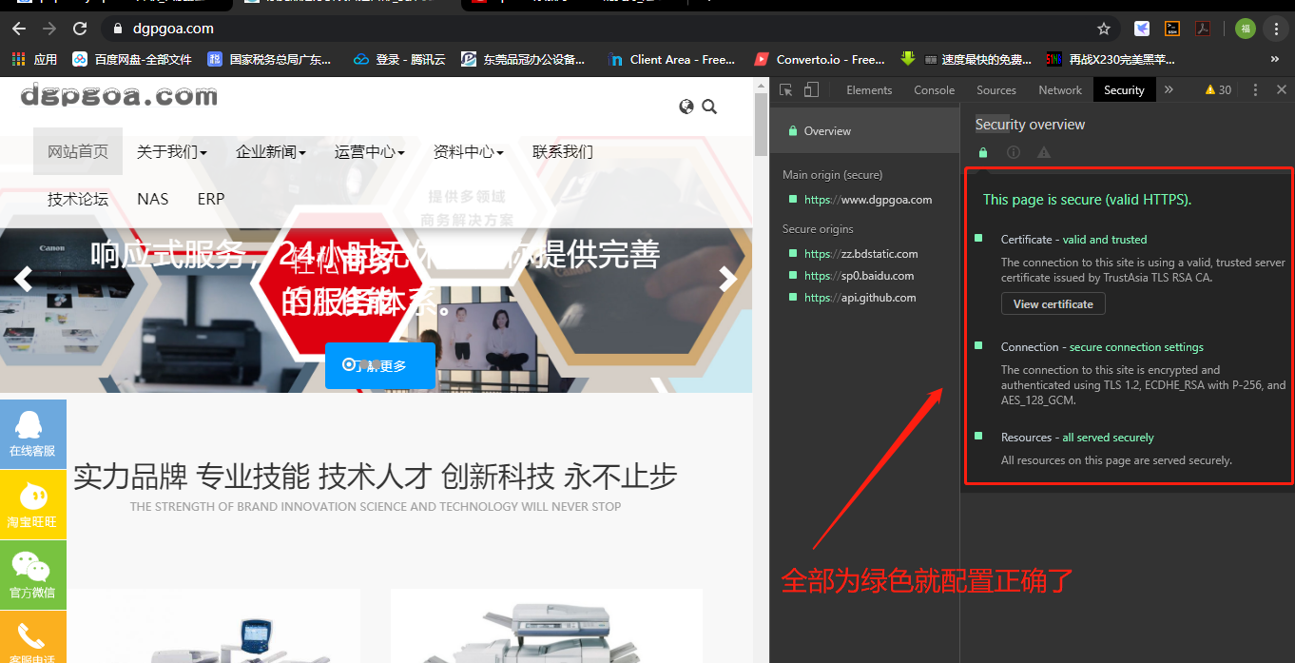Click the green lock security summary icon

(983, 152)
